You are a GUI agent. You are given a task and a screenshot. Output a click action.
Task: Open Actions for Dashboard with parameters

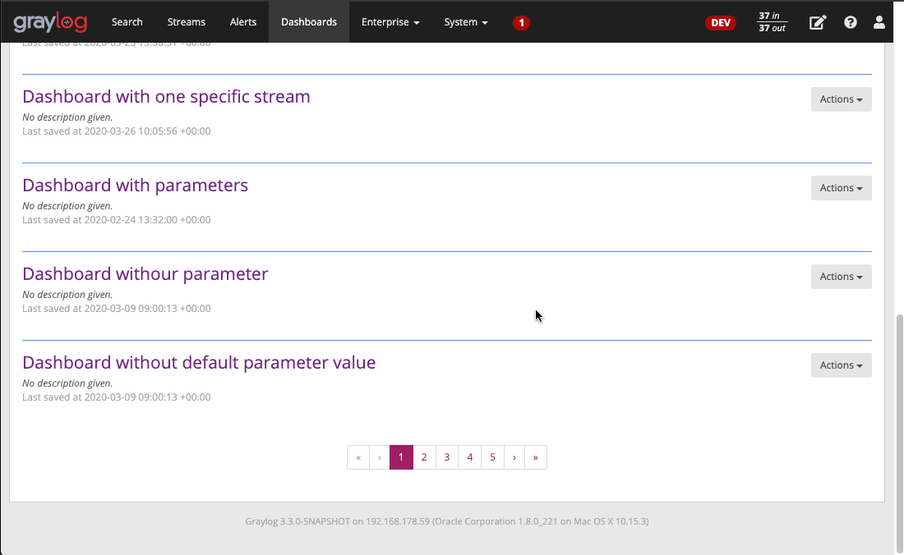pyautogui.click(x=840, y=187)
